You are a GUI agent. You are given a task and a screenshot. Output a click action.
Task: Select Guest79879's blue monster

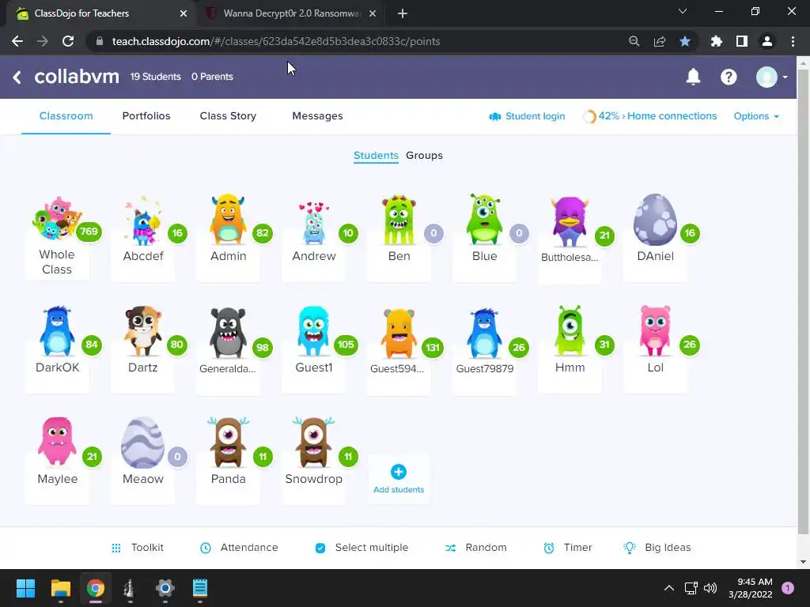click(x=484, y=334)
